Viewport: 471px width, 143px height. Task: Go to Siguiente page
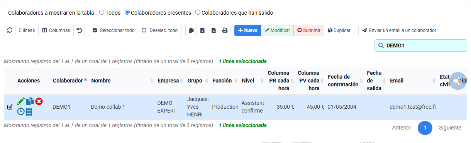(x=450, y=128)
